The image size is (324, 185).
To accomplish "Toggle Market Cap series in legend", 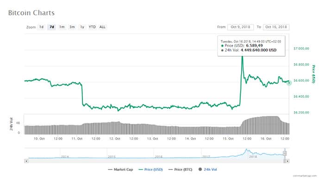I will (120, 170).
